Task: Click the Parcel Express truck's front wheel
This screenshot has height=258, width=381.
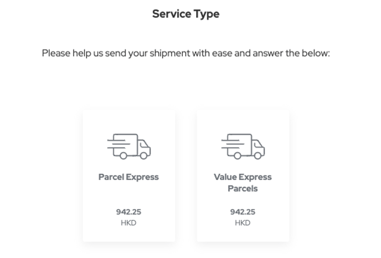Action: click(144, 156)
